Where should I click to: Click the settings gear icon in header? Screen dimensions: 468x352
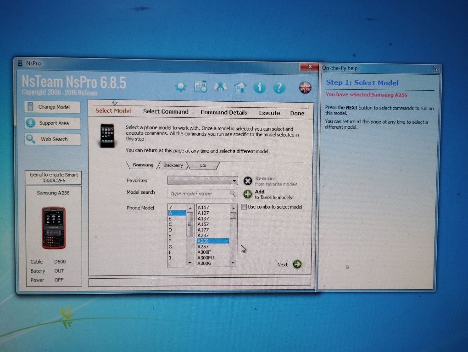click(181, 87)
